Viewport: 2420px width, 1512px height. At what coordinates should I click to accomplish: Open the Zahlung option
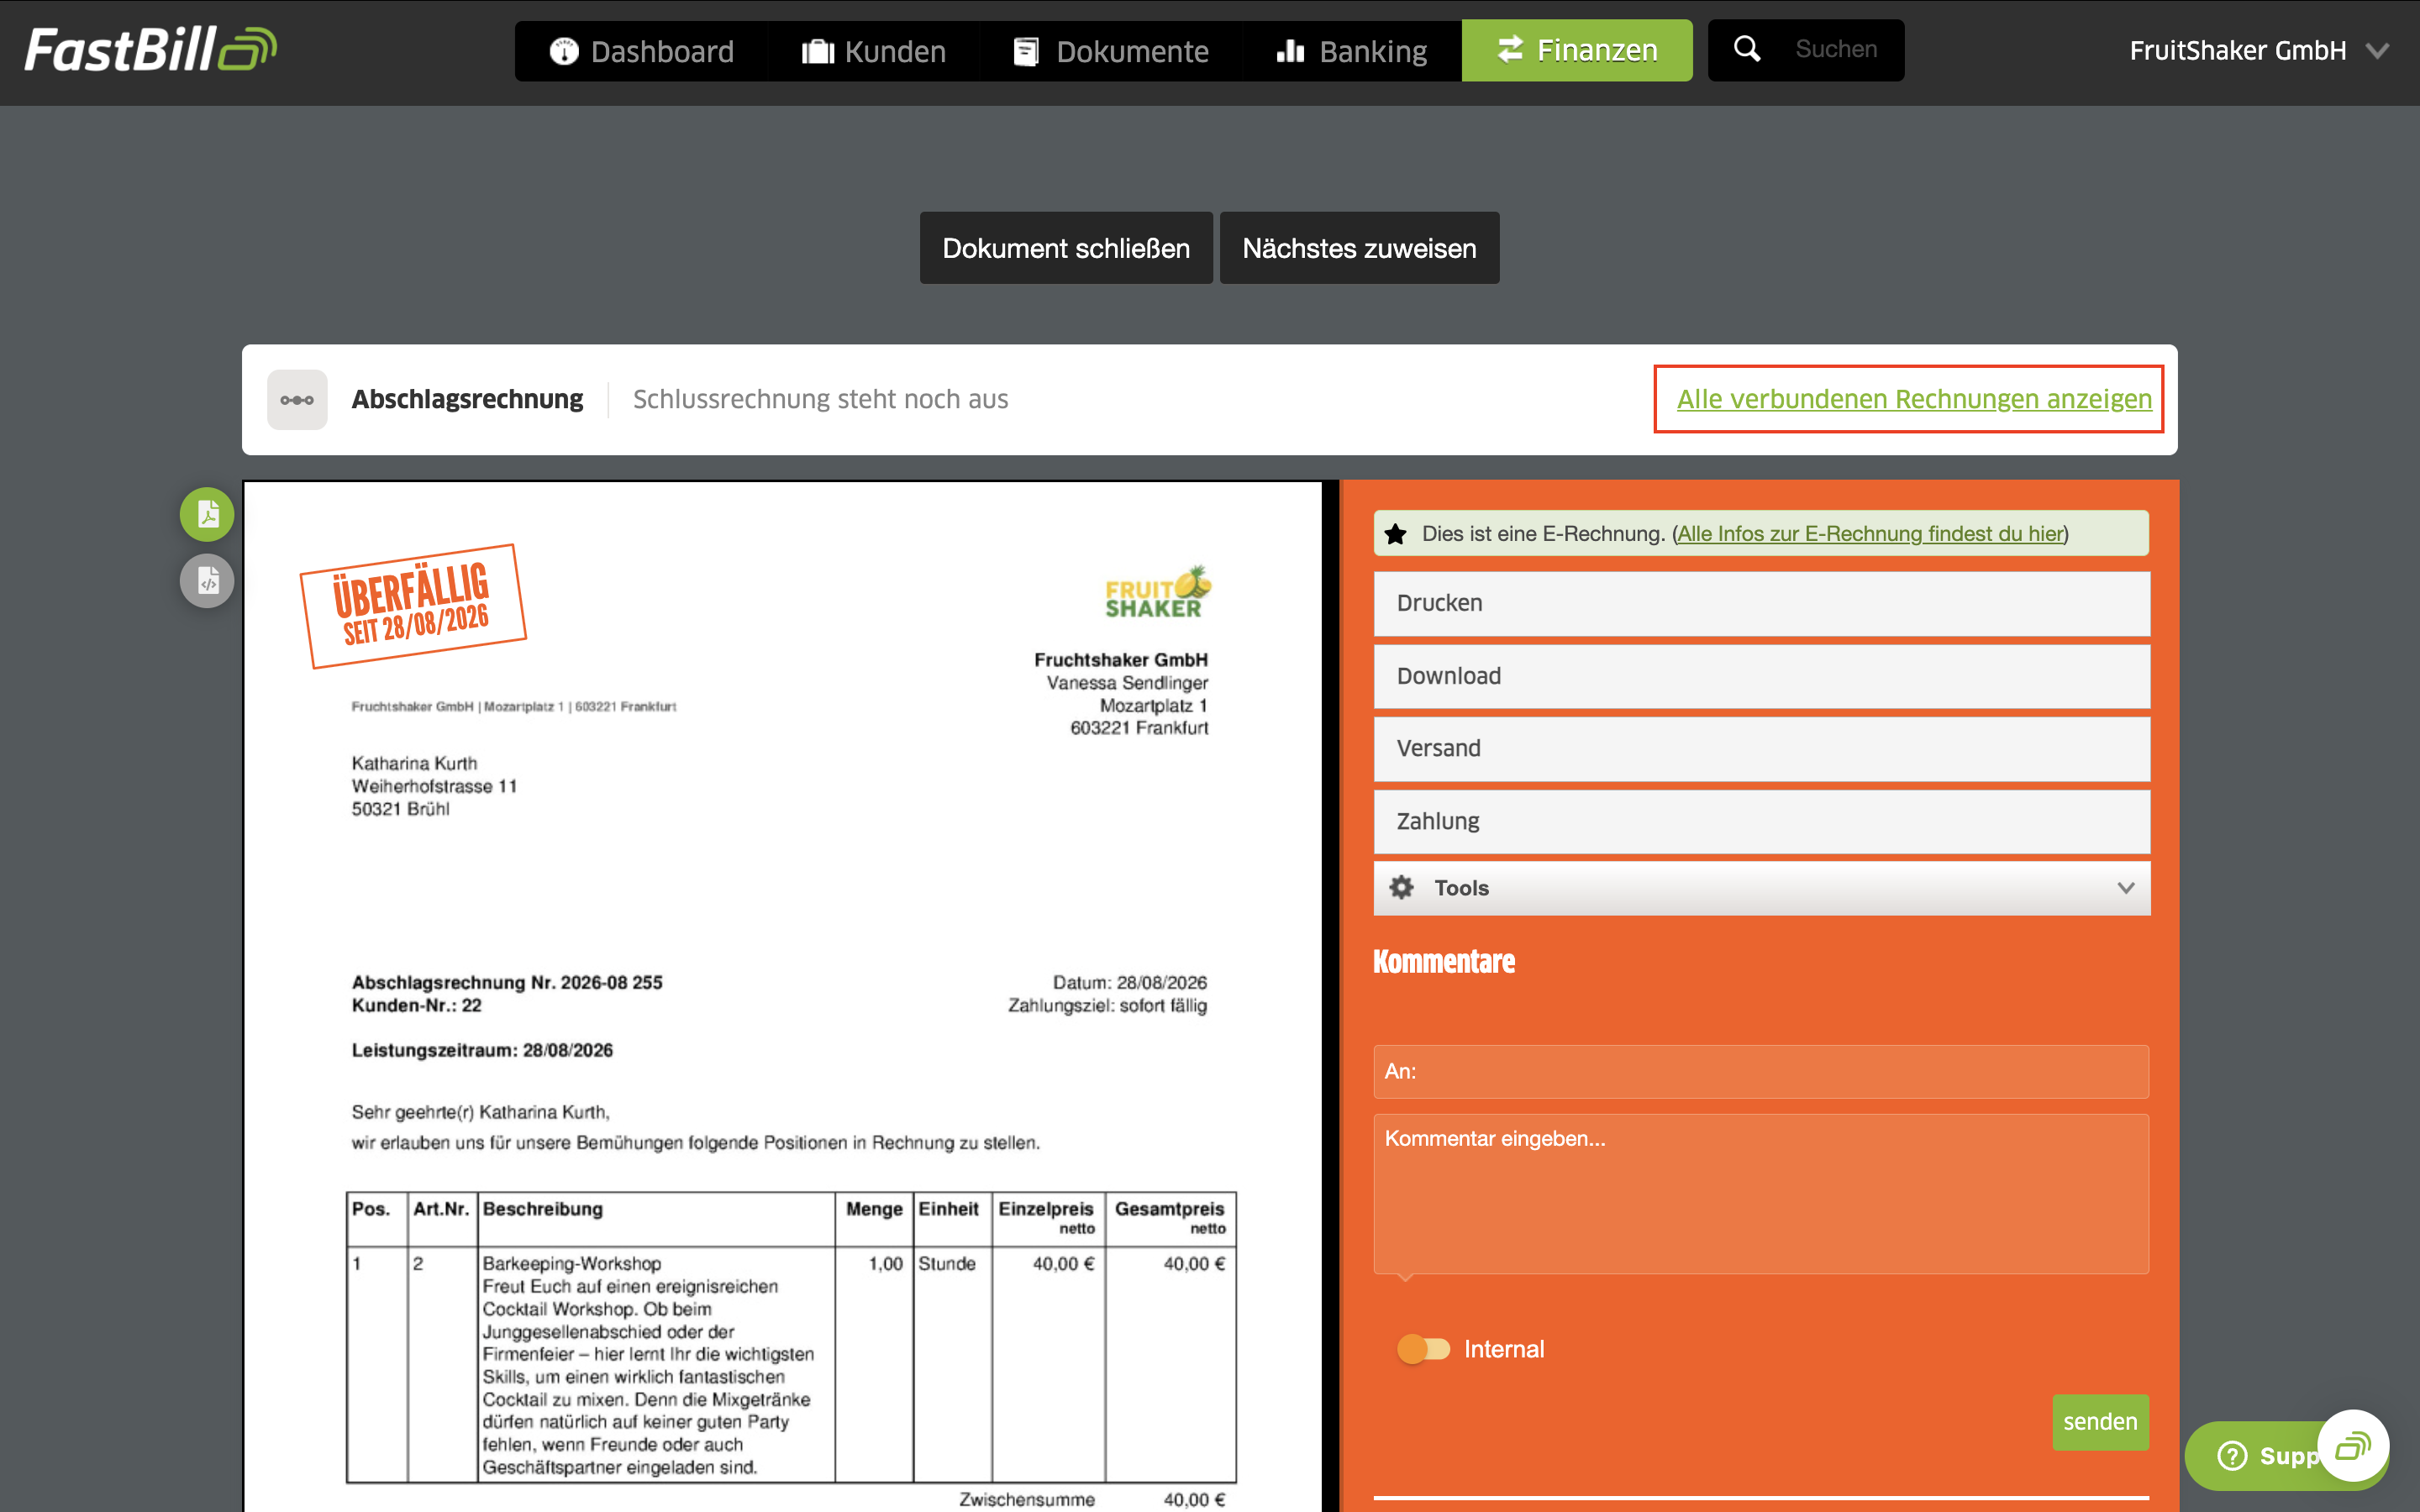click(1762, 821)
